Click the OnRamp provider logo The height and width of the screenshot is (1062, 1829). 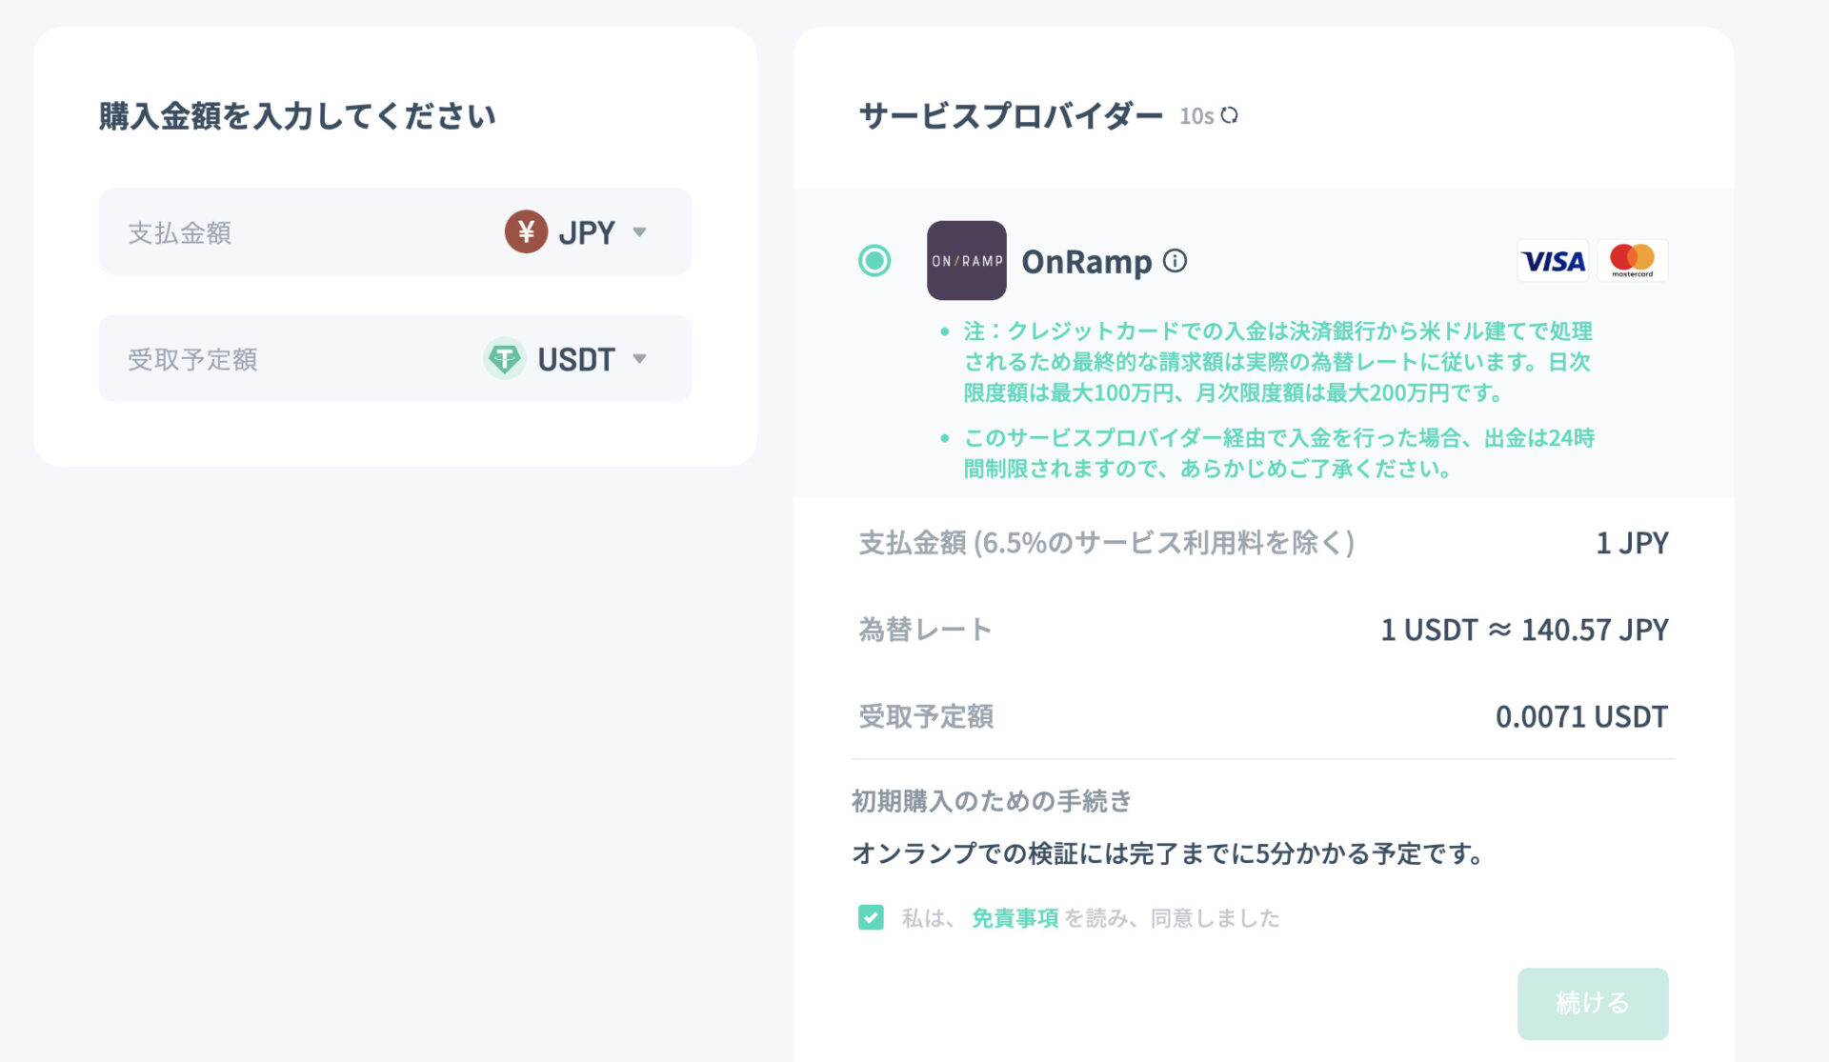click(x=966, y=260)
